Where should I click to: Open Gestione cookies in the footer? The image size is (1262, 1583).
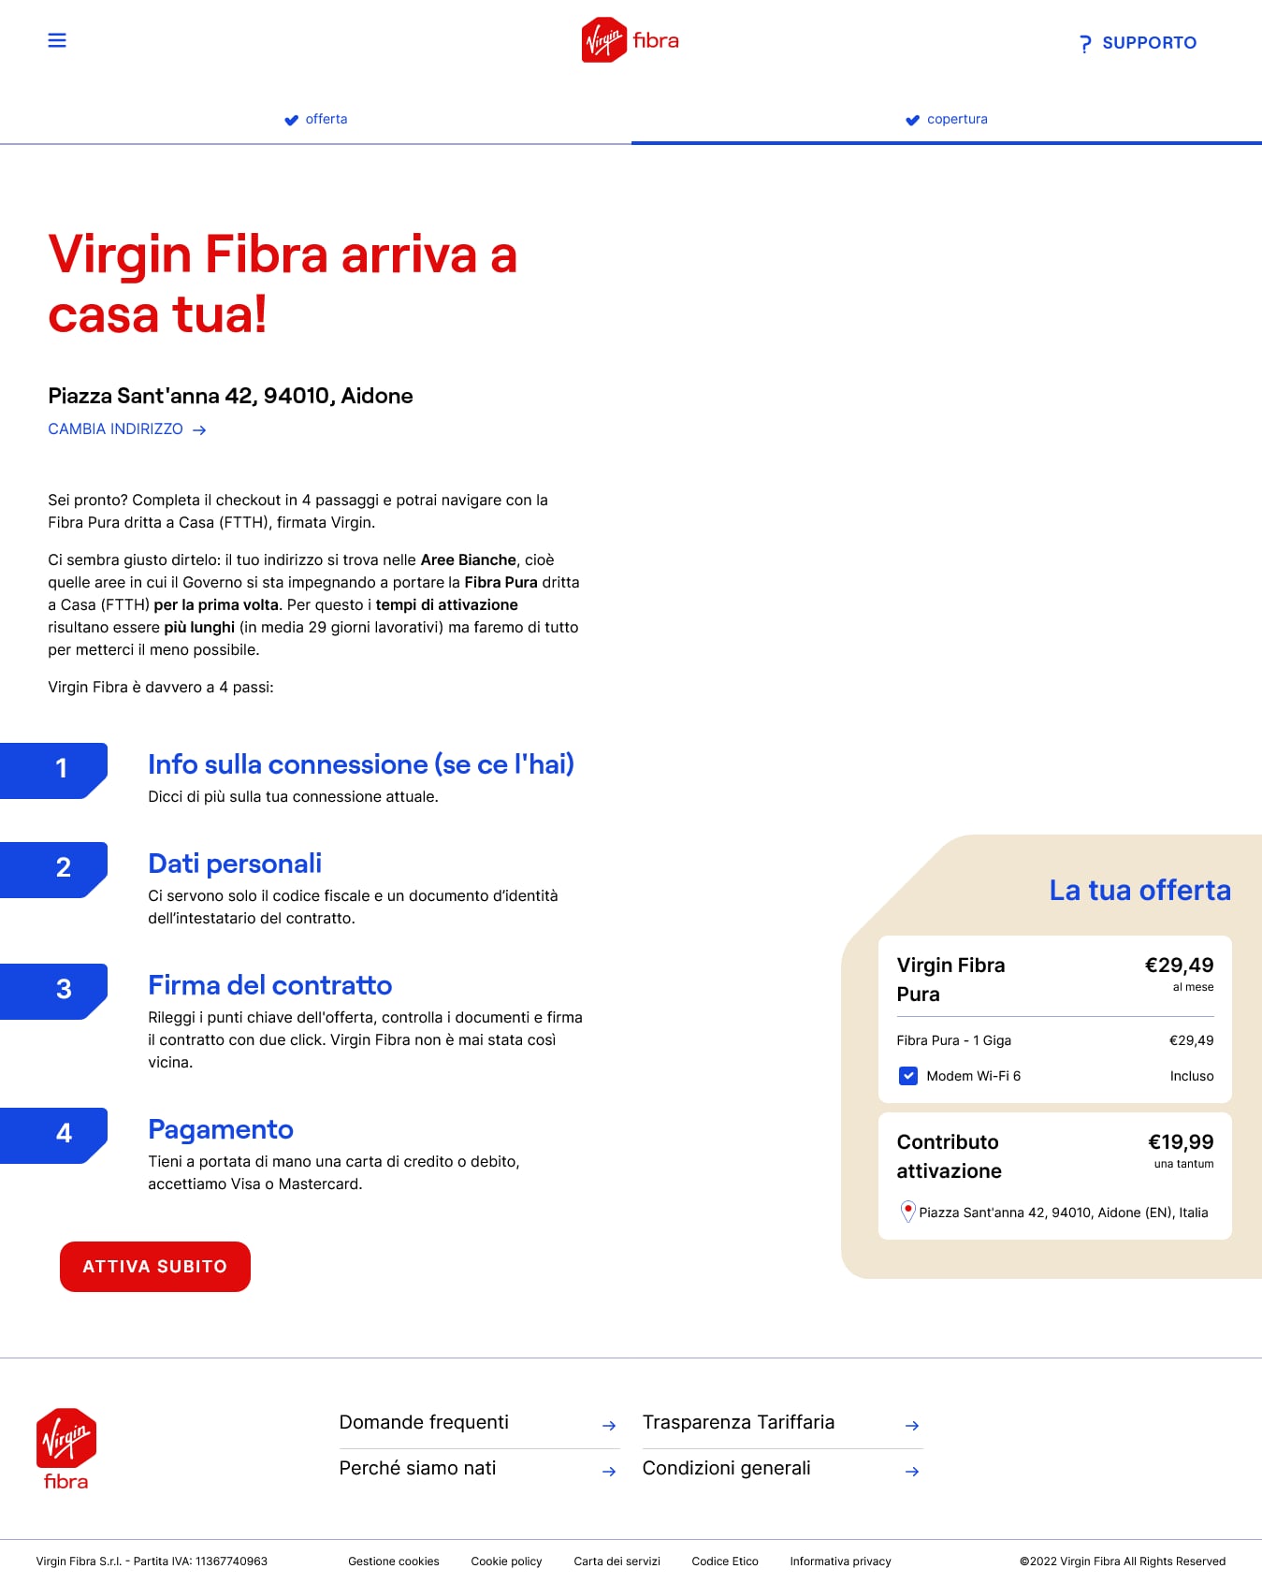(393, 1561)
